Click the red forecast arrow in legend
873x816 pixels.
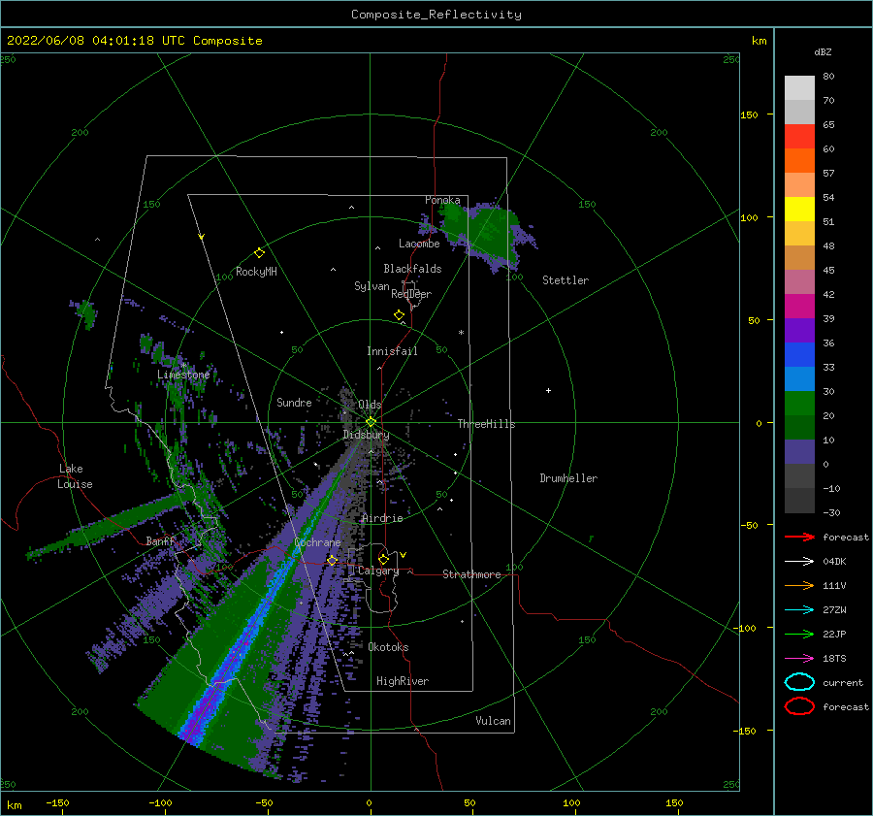pyautogui.click(x=799, y=537)
